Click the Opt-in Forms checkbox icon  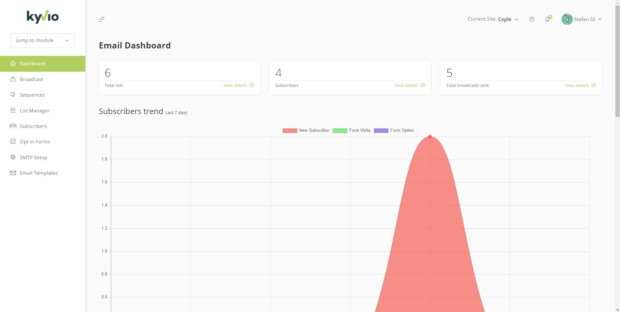coord(13,141)
